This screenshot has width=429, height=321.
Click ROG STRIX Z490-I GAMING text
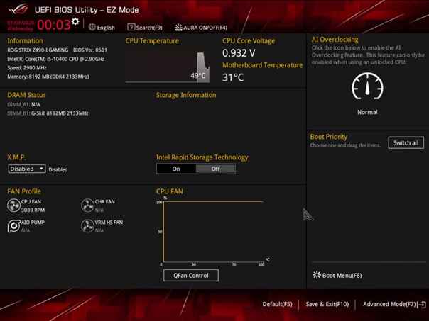[38, 50]
